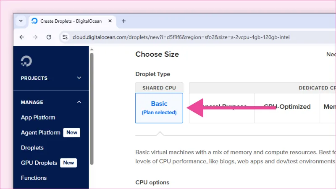The image size is (336, 189).
Task: Click the address bar URL
Action: [181, 37]
